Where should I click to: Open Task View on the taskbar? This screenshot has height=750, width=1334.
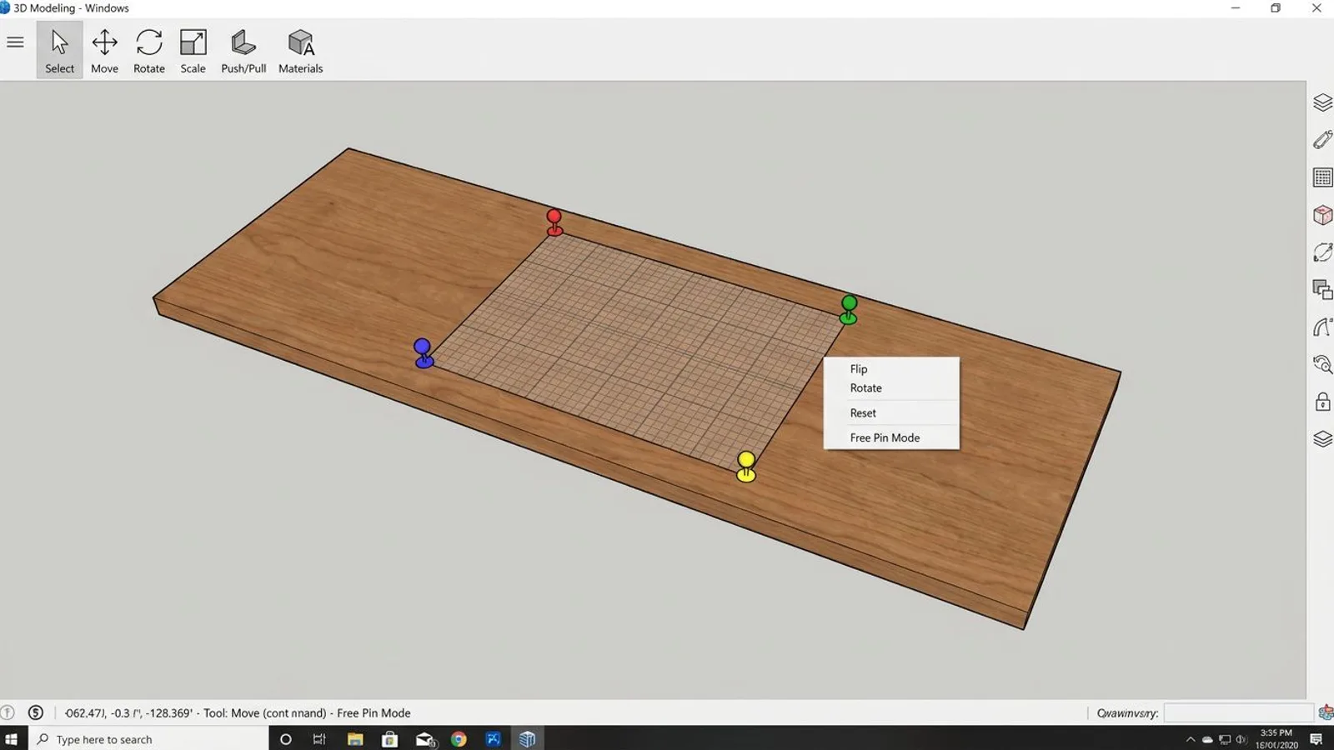point(319,739)
